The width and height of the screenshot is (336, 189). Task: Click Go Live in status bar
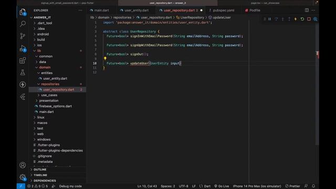[222, 186]
